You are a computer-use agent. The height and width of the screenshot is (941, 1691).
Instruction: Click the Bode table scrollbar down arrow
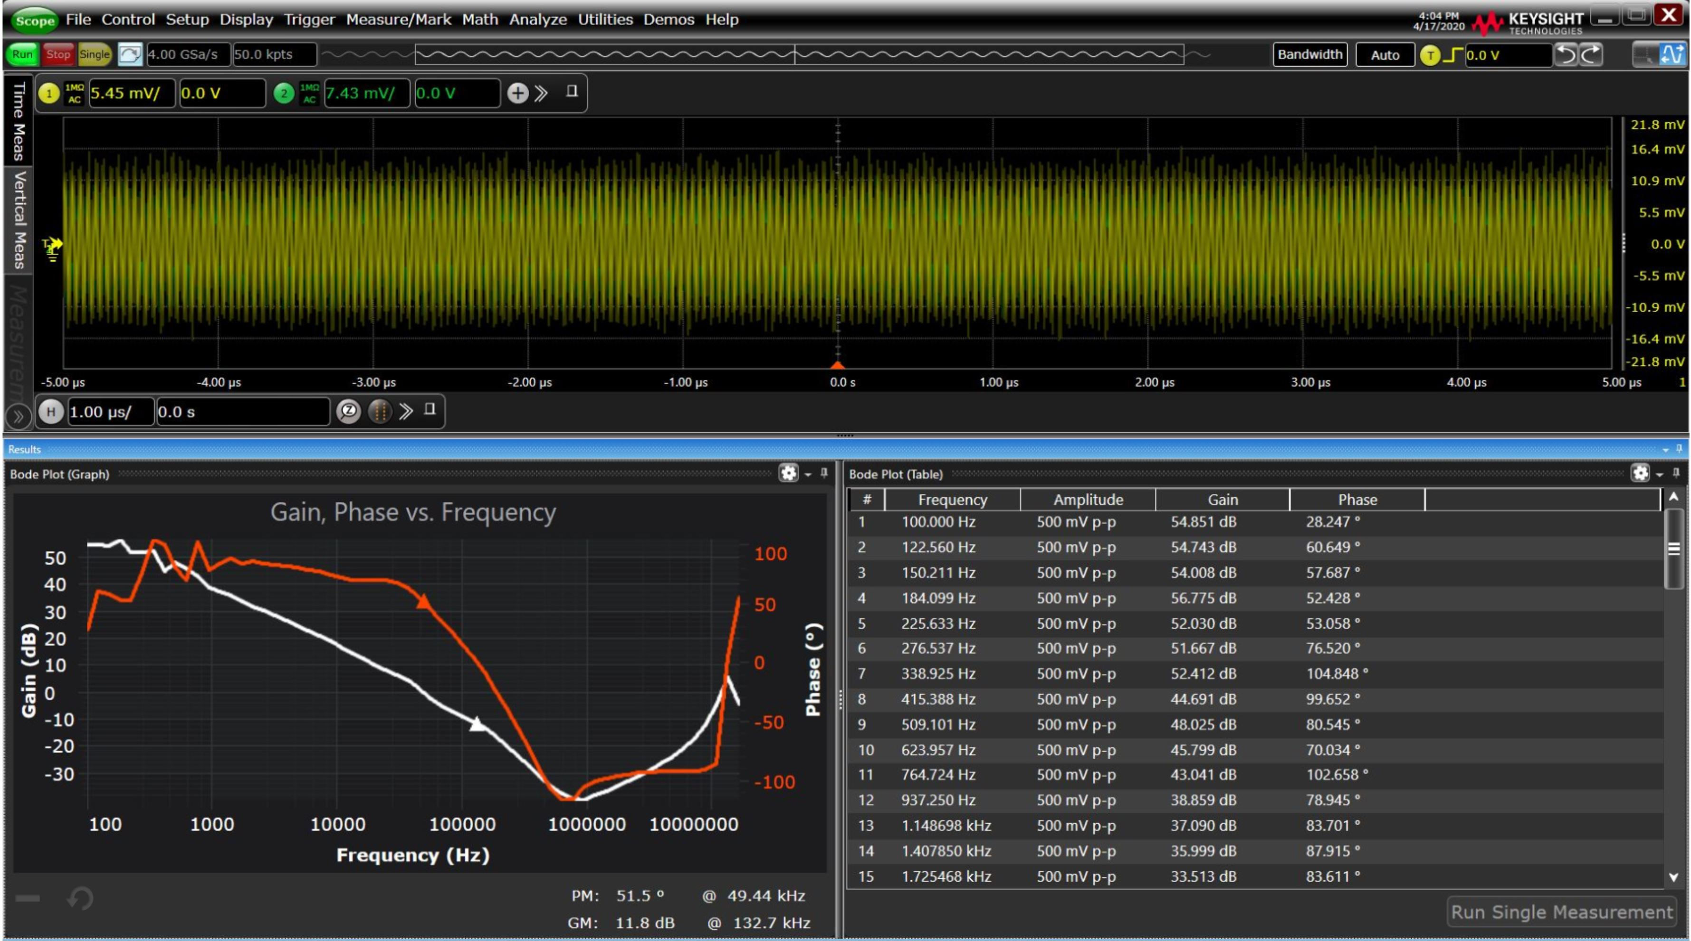[x=1673, y=877]
